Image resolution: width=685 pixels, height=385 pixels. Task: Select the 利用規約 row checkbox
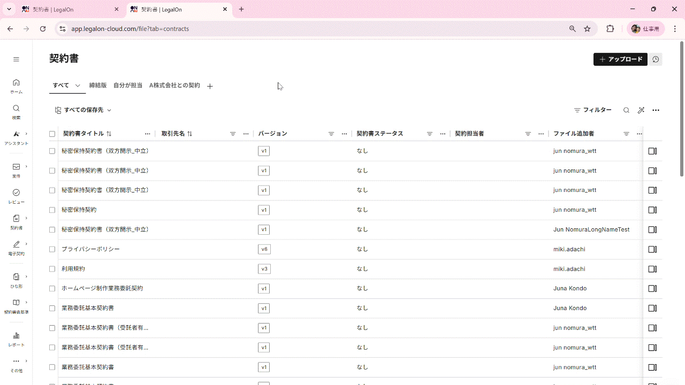52,269
